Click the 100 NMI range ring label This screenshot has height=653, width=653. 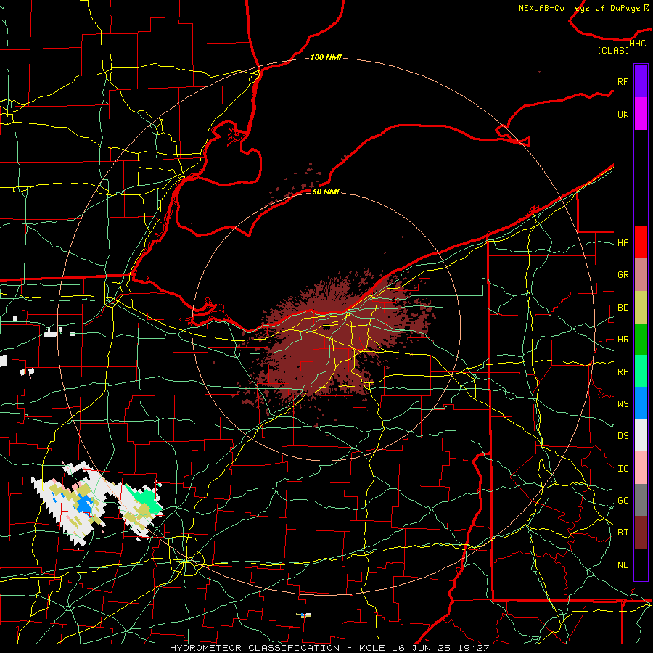tap(326, 57)
